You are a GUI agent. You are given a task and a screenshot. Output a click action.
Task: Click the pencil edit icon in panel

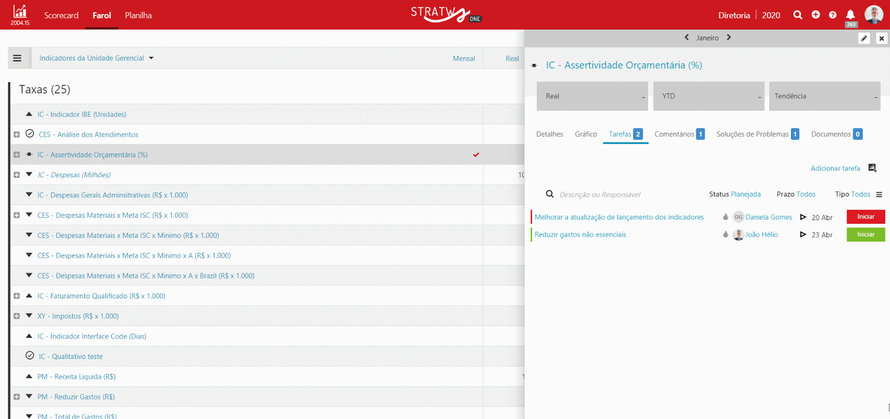coord(864,38)
